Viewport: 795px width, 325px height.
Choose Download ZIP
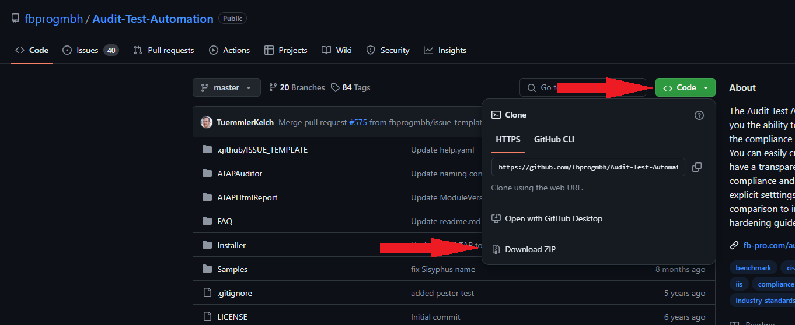(x=599, y=249)
